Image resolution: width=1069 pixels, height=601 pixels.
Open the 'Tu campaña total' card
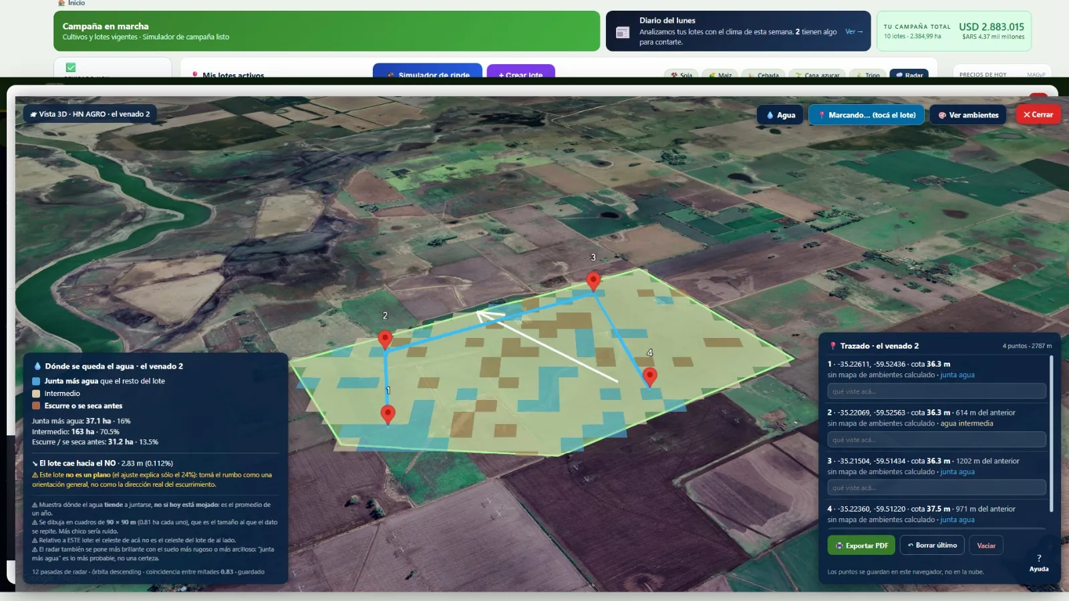pos(953,31)
